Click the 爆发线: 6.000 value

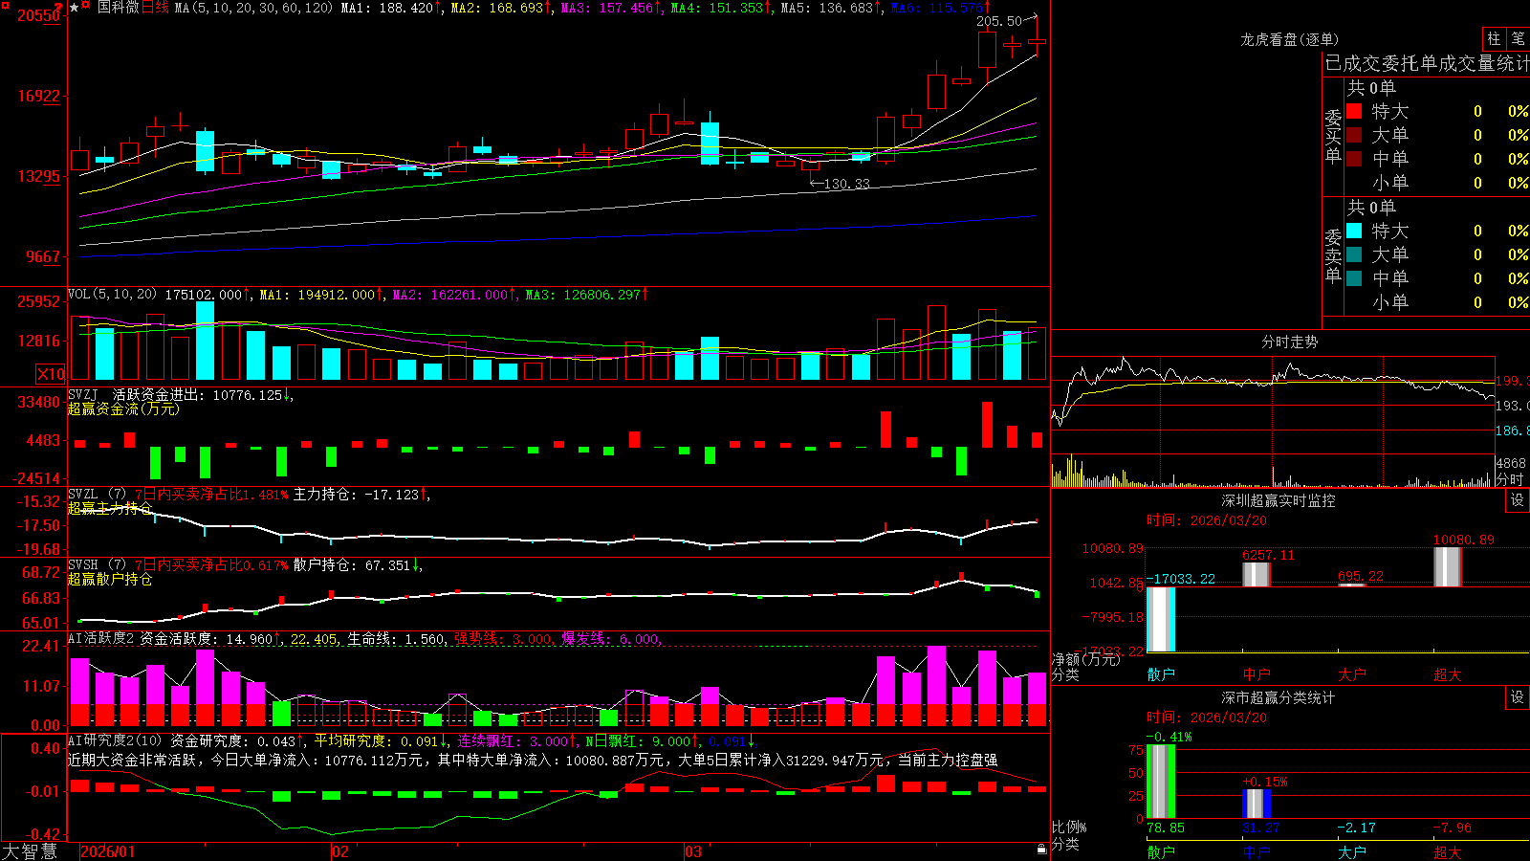click(610, 639)
